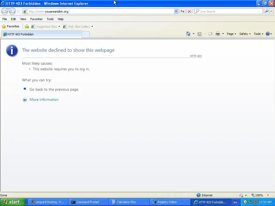
Task: Click the Back navigation arrow
Action: (5, 11)
